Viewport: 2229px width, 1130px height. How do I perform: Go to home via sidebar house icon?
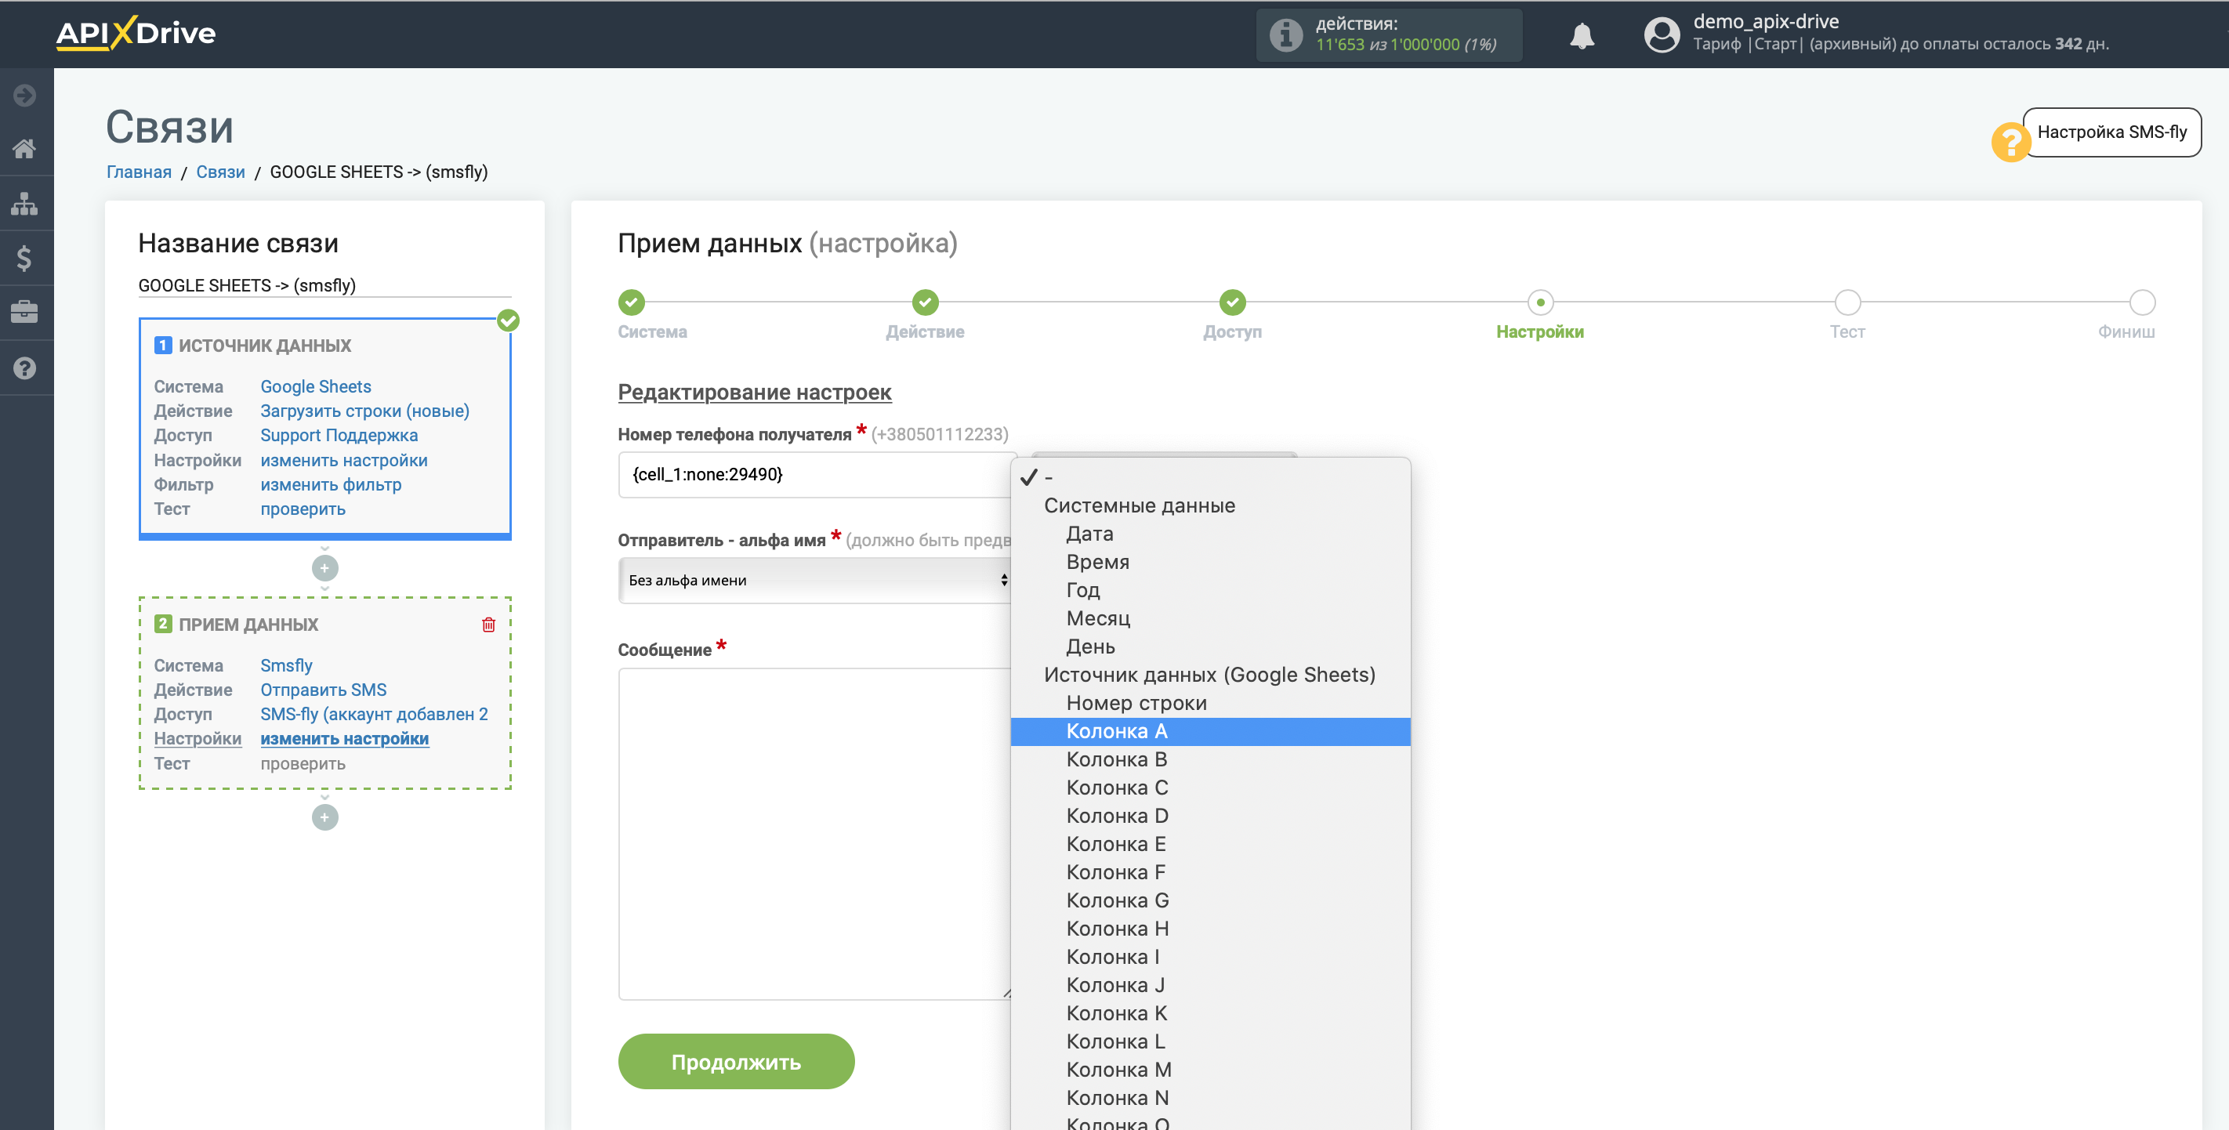coord(25,149)
